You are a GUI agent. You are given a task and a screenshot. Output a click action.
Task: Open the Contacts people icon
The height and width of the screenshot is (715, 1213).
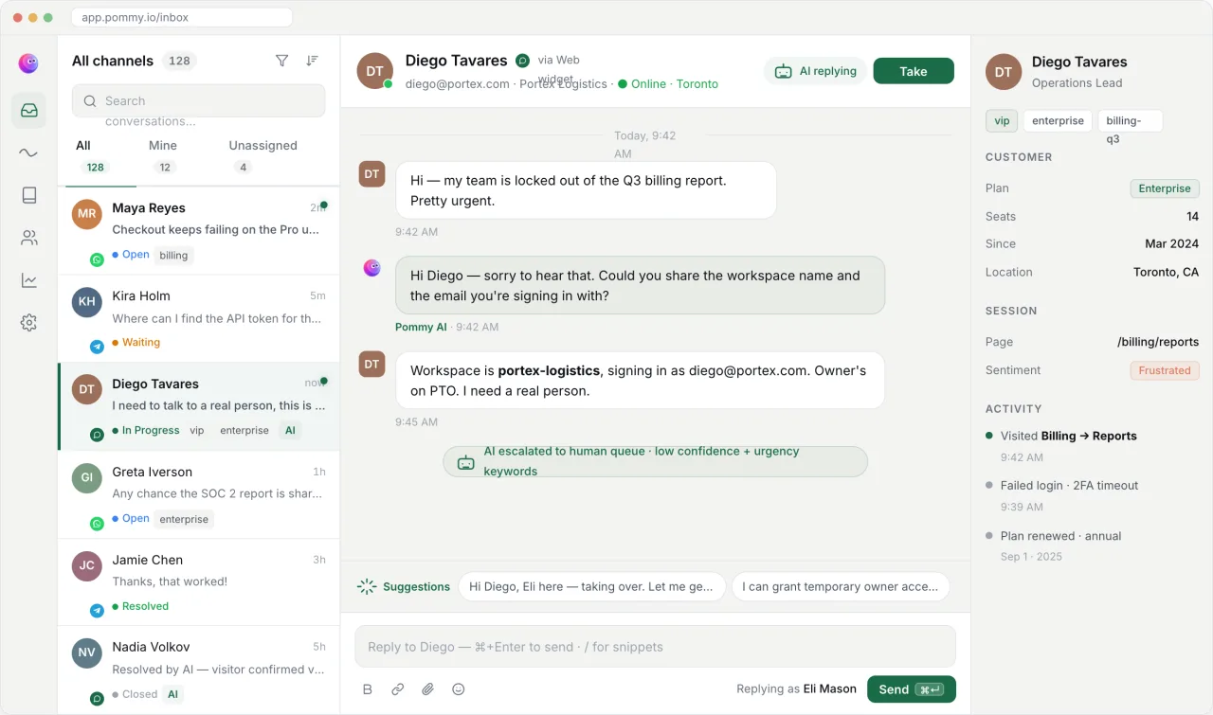(x=28, y=238)
